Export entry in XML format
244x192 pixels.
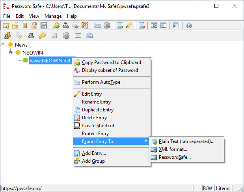(173, 149)
